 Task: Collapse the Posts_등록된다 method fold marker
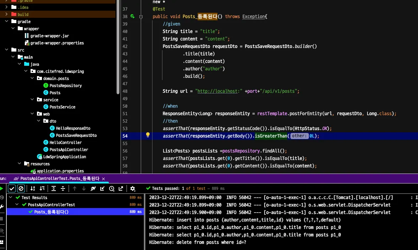141,17
